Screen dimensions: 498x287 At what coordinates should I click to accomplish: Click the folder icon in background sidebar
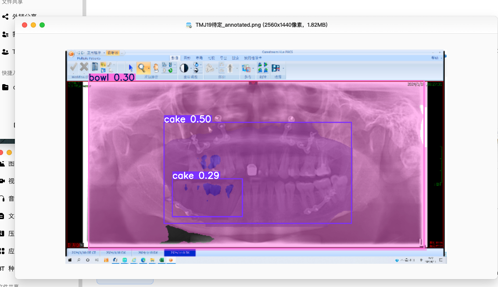[x=5, y=87]
